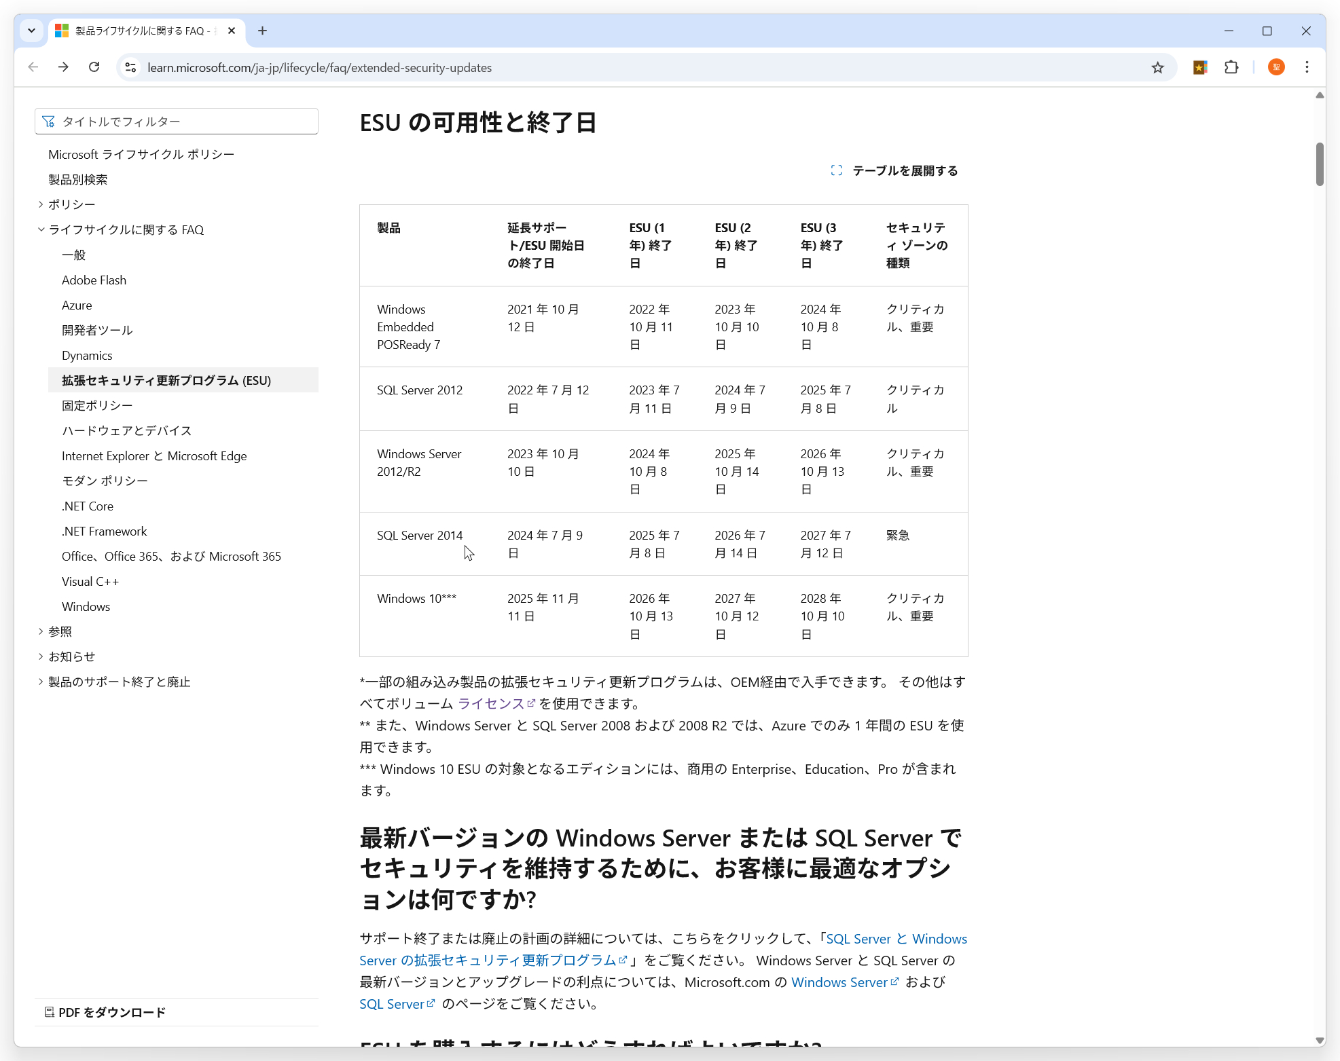Click the タイトルでフィルター input field
This screenshot has width=1340, height=1061.
[177, 122]
